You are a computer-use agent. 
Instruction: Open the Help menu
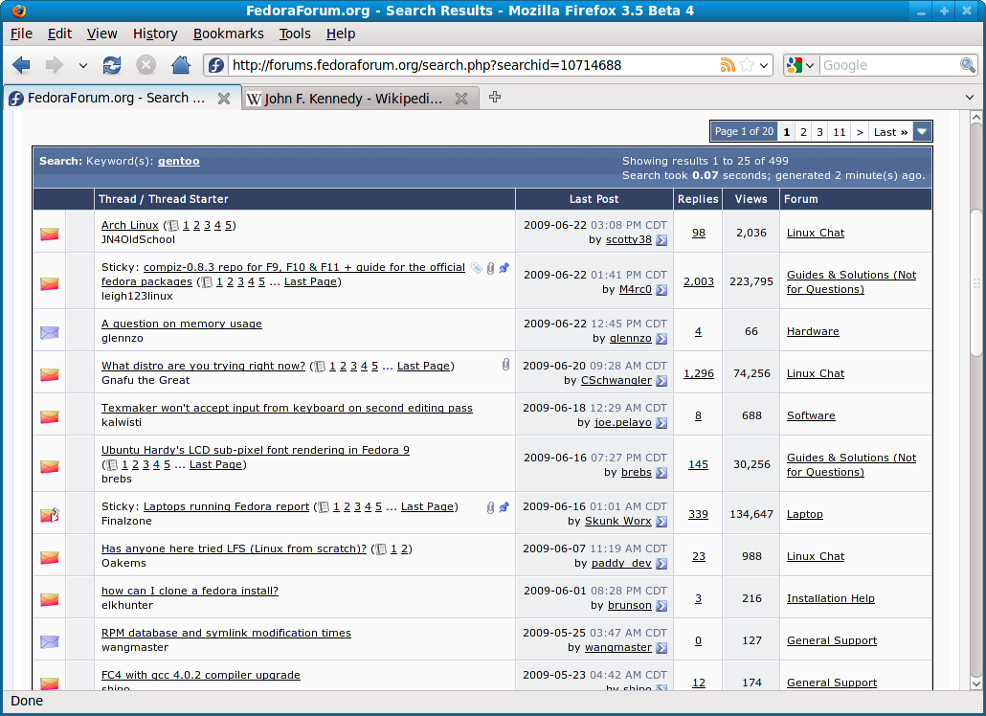pyautogui.click(x=341, y=34)
